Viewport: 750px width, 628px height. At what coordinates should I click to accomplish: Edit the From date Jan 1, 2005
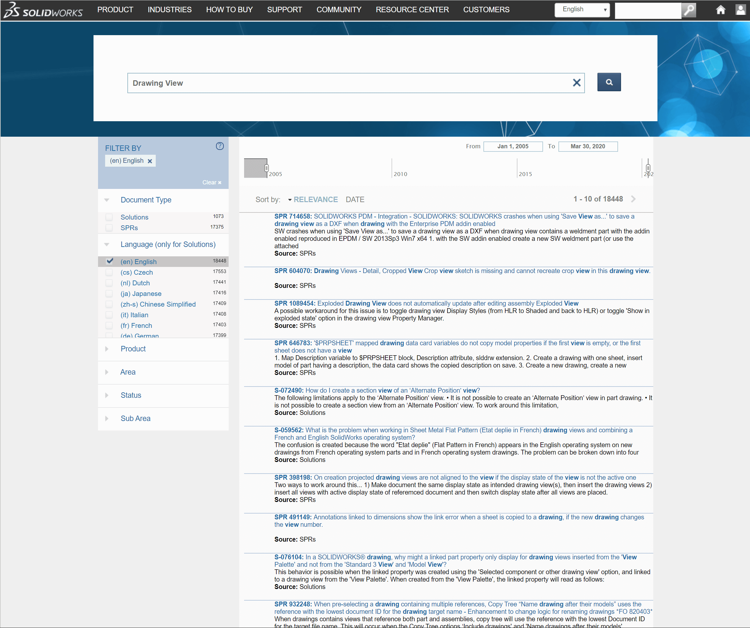(x=513, y=146)
